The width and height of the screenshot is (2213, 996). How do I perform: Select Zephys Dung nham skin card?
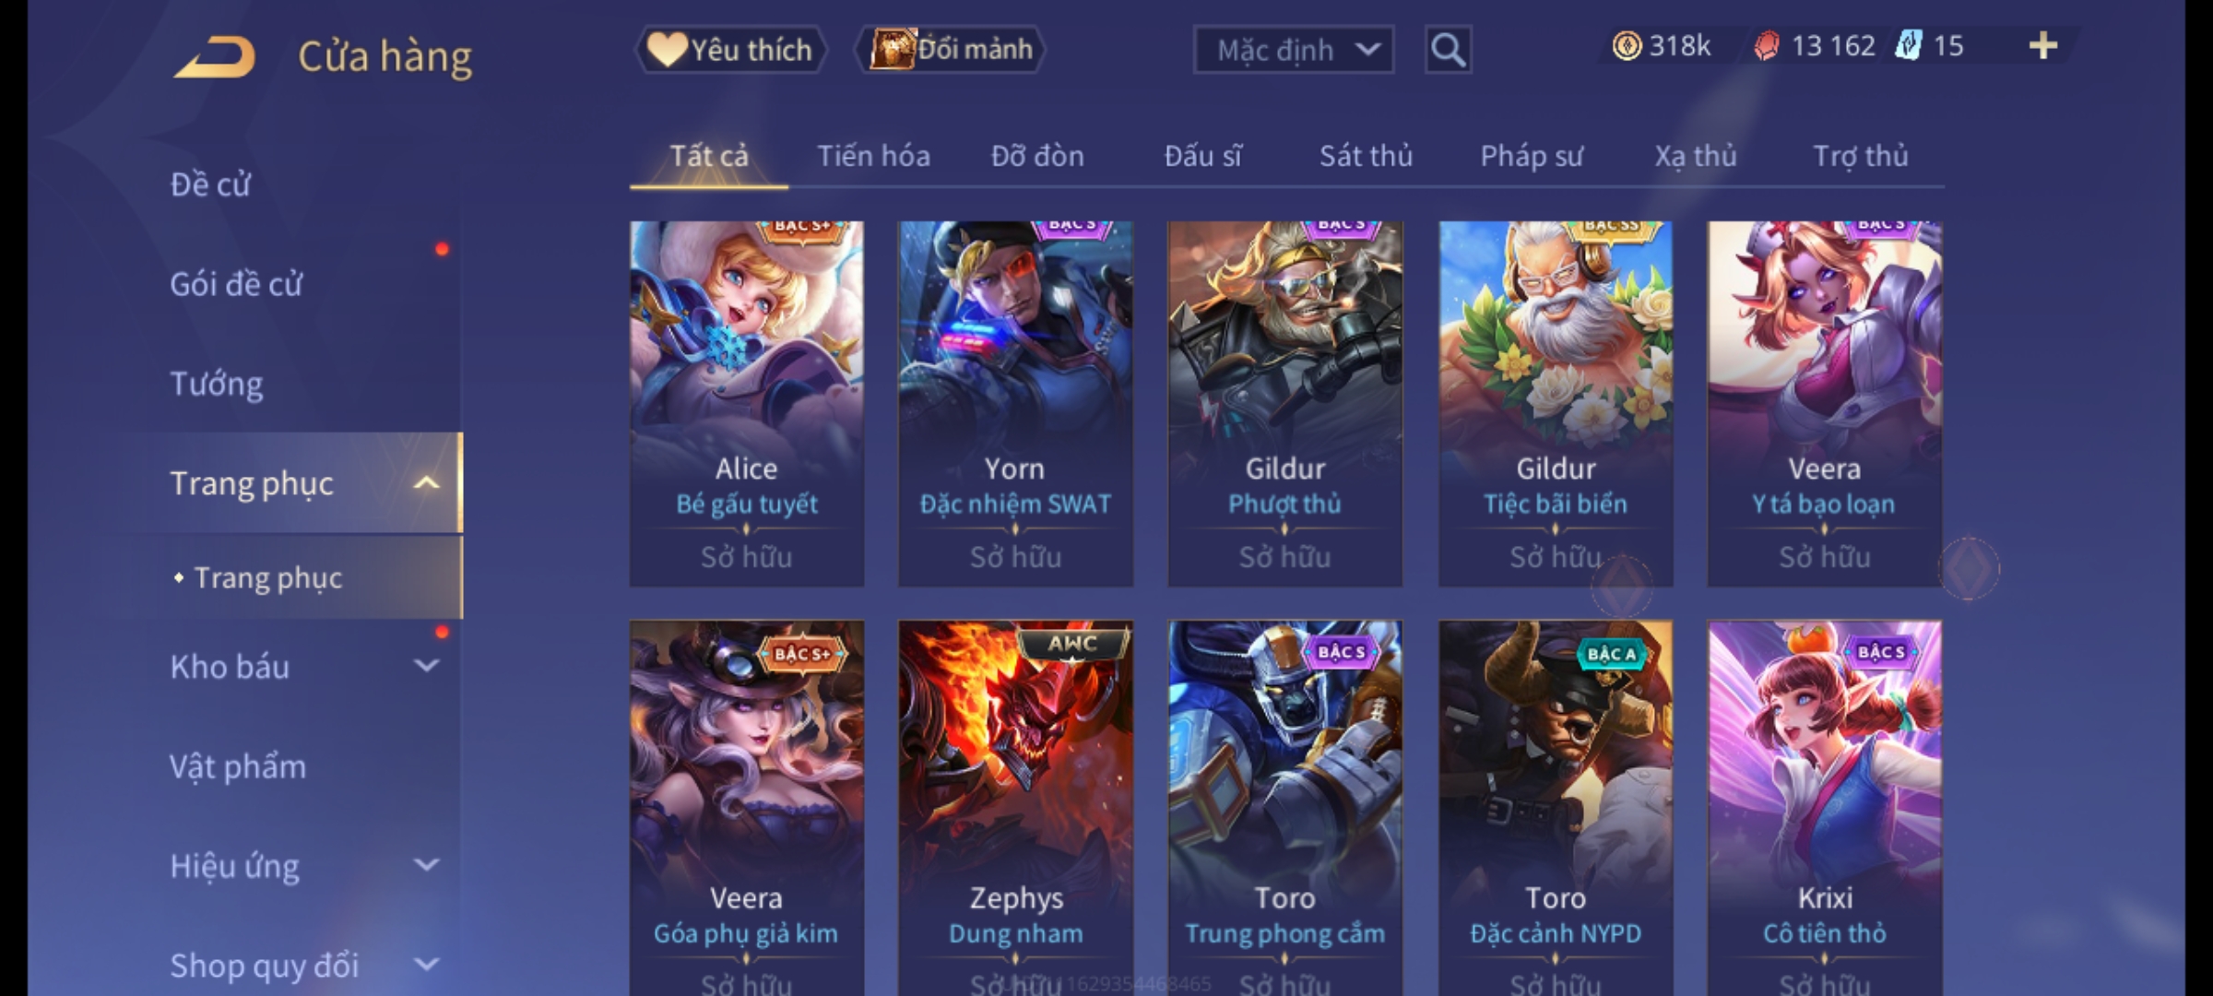click(x=1015, y=807)
